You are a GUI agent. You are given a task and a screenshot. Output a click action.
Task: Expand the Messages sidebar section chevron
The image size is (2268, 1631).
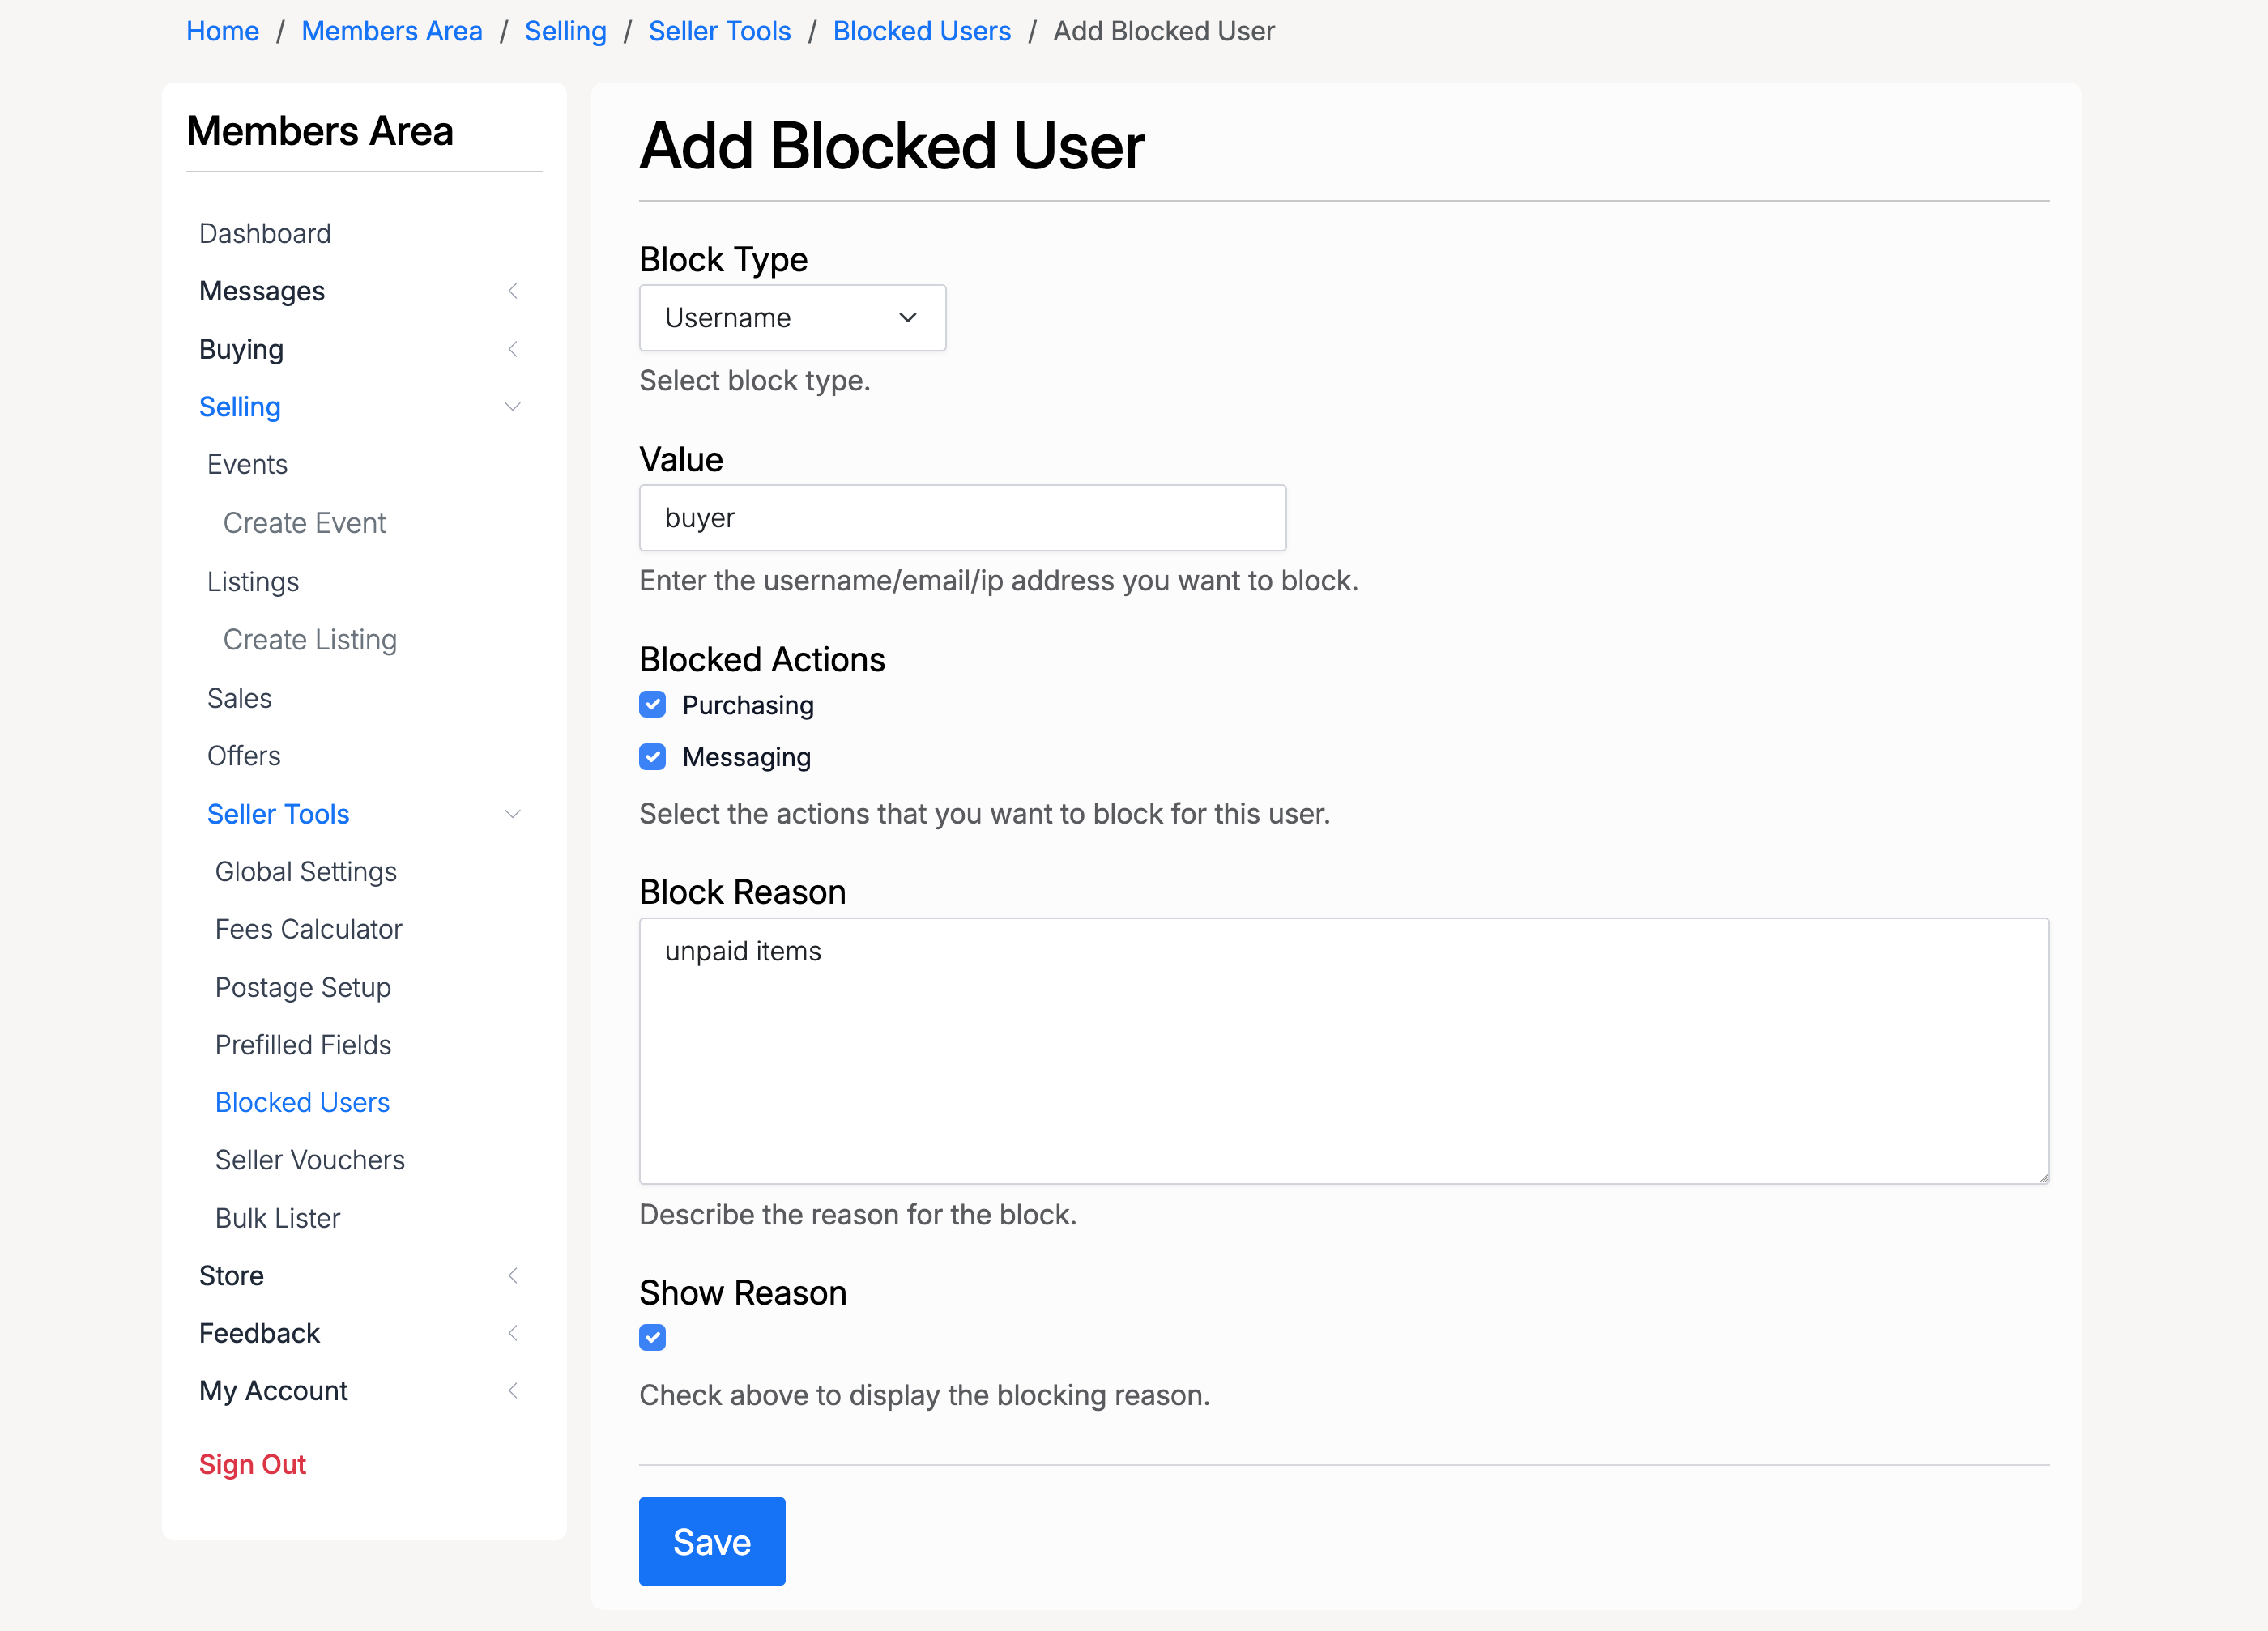[x=513, y=291]
